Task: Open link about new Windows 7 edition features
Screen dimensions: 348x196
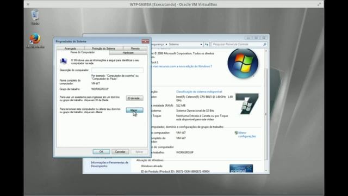Action: click(182, 66)
